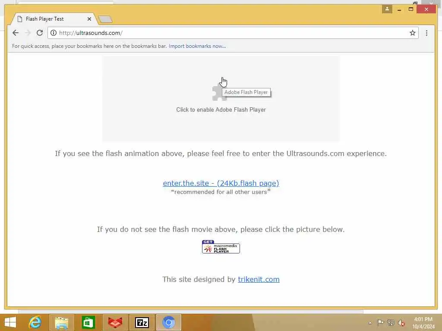Screen dimensions: 442x331
Task: Go back using the browser back arrow
Action: 16,33
